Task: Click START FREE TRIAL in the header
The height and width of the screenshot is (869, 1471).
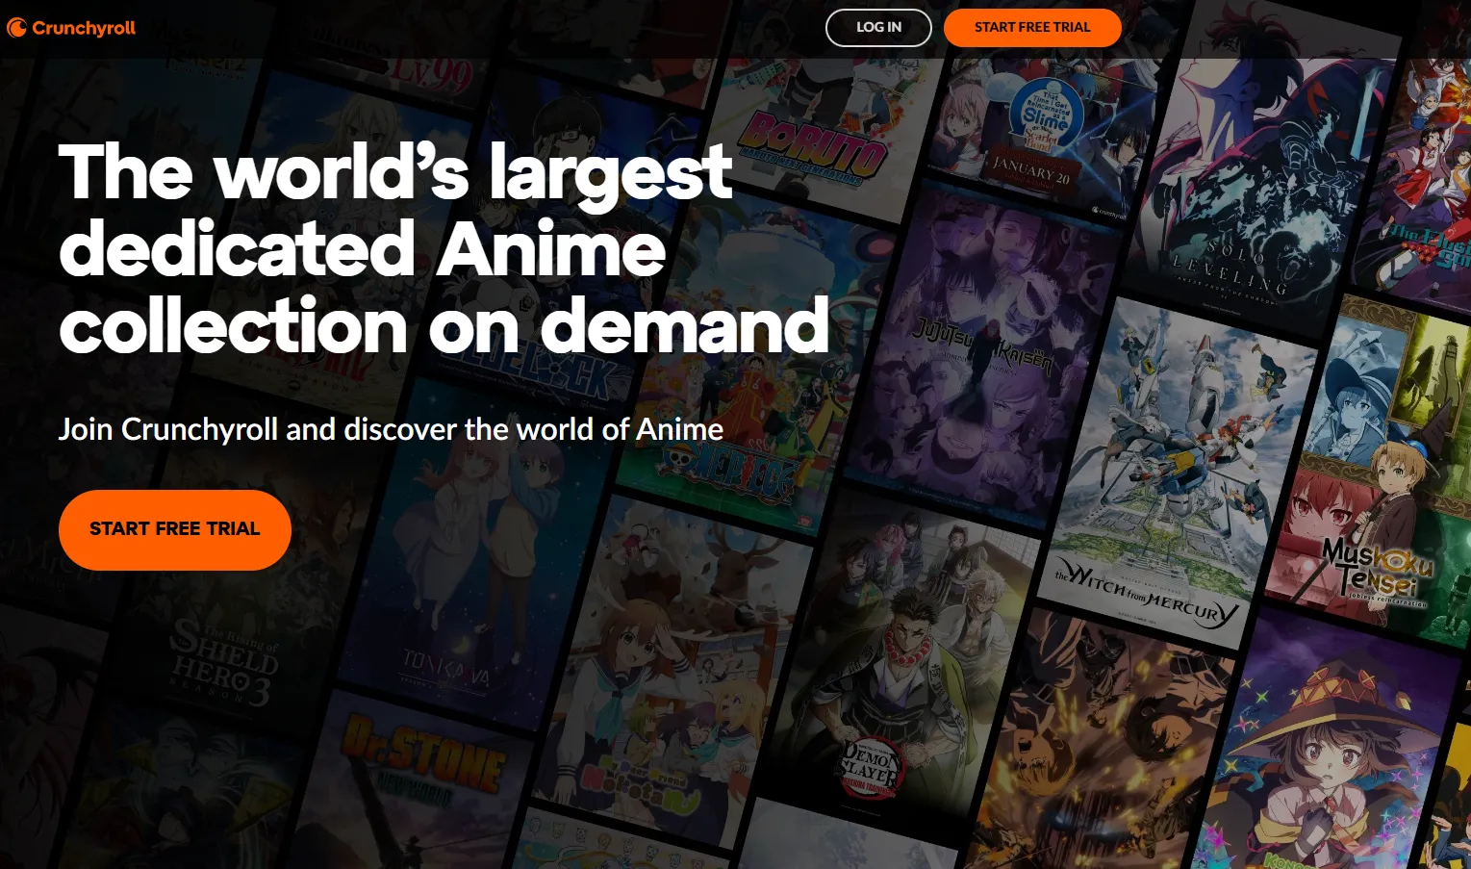Action: pyautogui.click(x=1031, y=28)
